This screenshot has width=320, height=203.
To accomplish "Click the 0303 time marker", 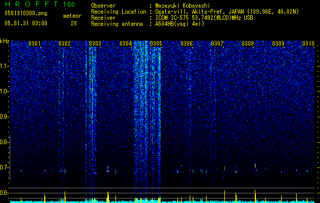I will pyautogui.click(x=95, y=43).
